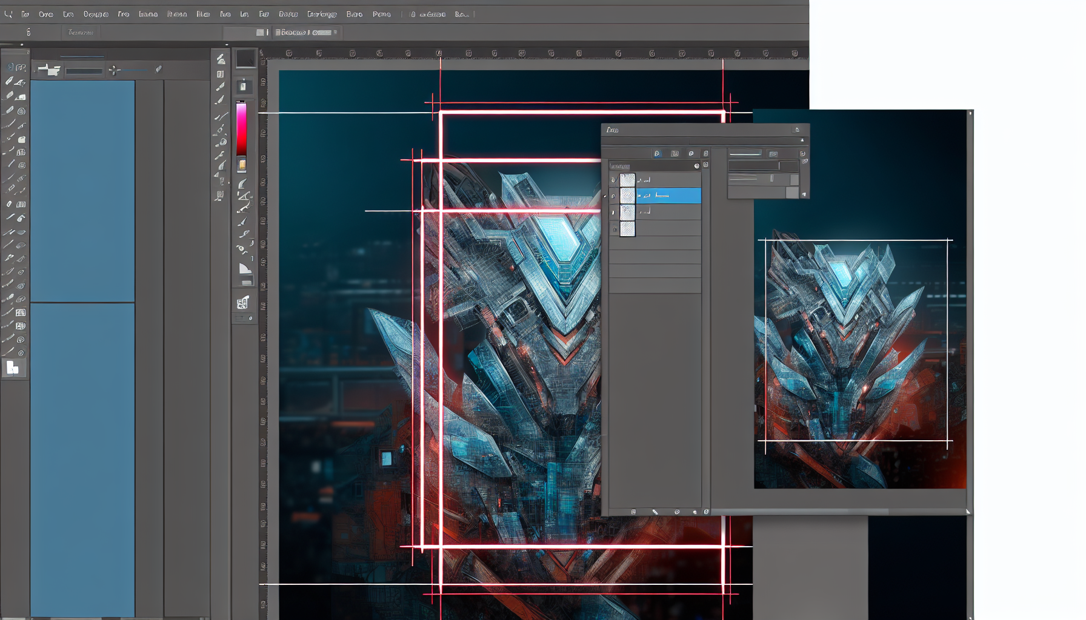Open the second menu bar item
1086x620 pixels.
[x=25, y=14]
